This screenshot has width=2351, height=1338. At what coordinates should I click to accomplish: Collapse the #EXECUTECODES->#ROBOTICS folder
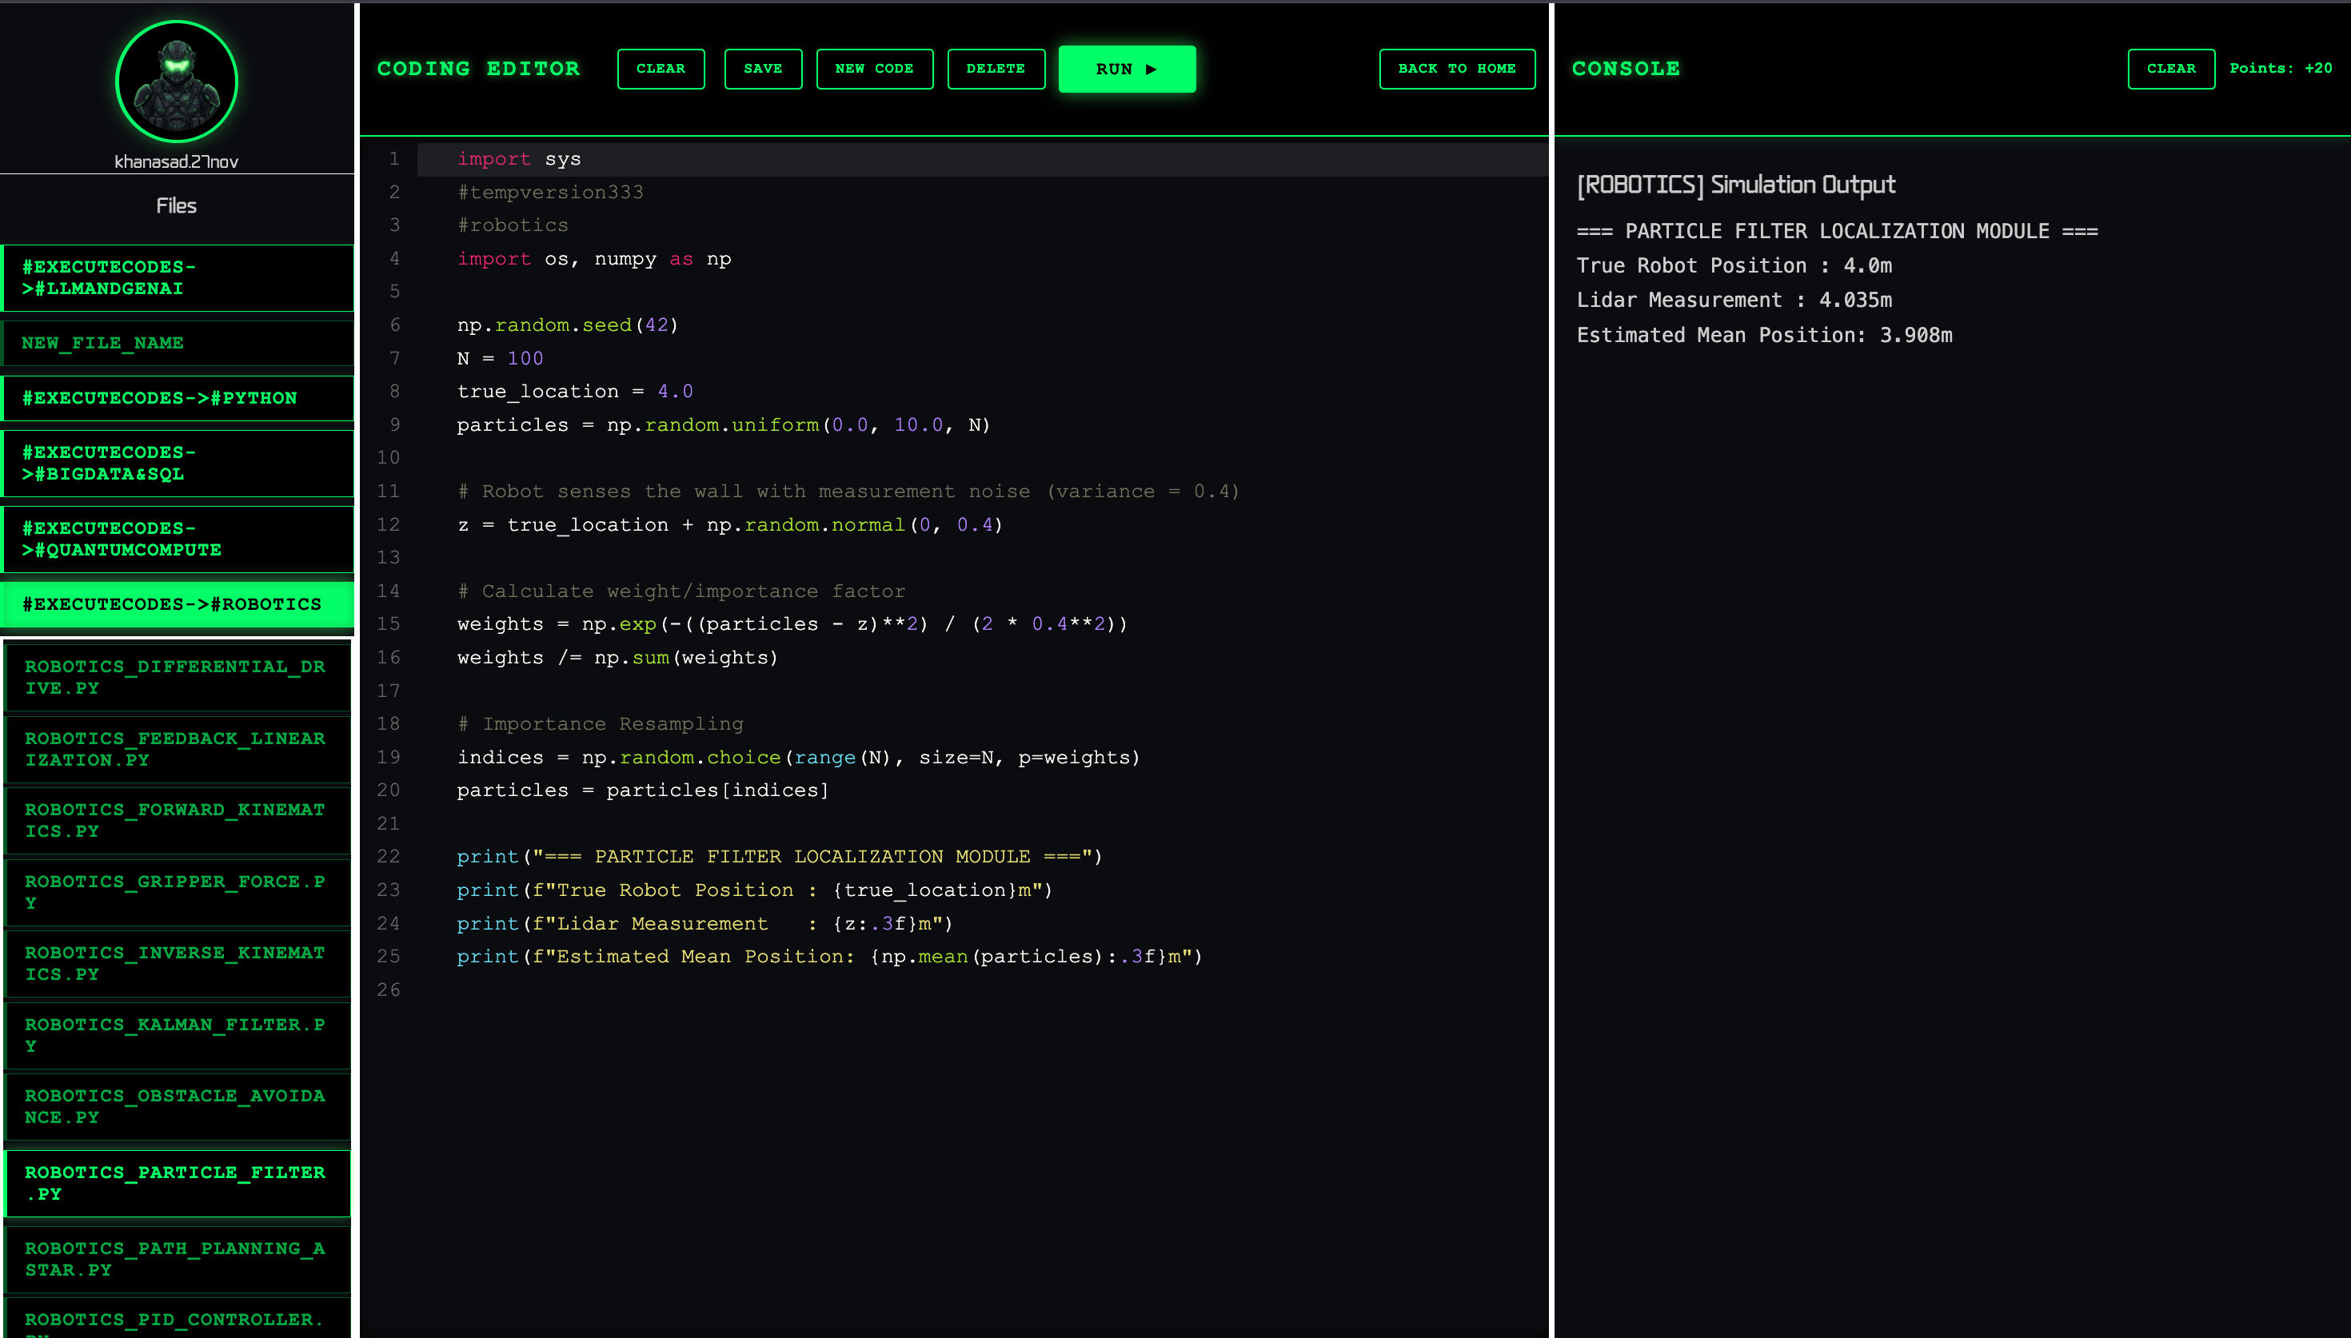(x=178, y=605)
